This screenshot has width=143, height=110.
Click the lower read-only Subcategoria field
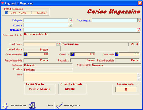[117, 65]
